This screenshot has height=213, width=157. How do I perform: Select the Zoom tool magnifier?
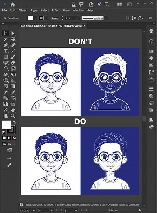(x=13, y=116)
